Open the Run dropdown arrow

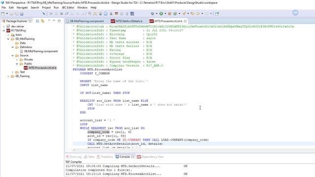[x=165, y=14]
